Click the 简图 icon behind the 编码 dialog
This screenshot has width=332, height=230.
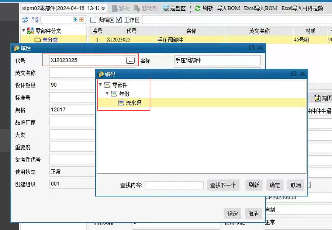coord(317,98)
